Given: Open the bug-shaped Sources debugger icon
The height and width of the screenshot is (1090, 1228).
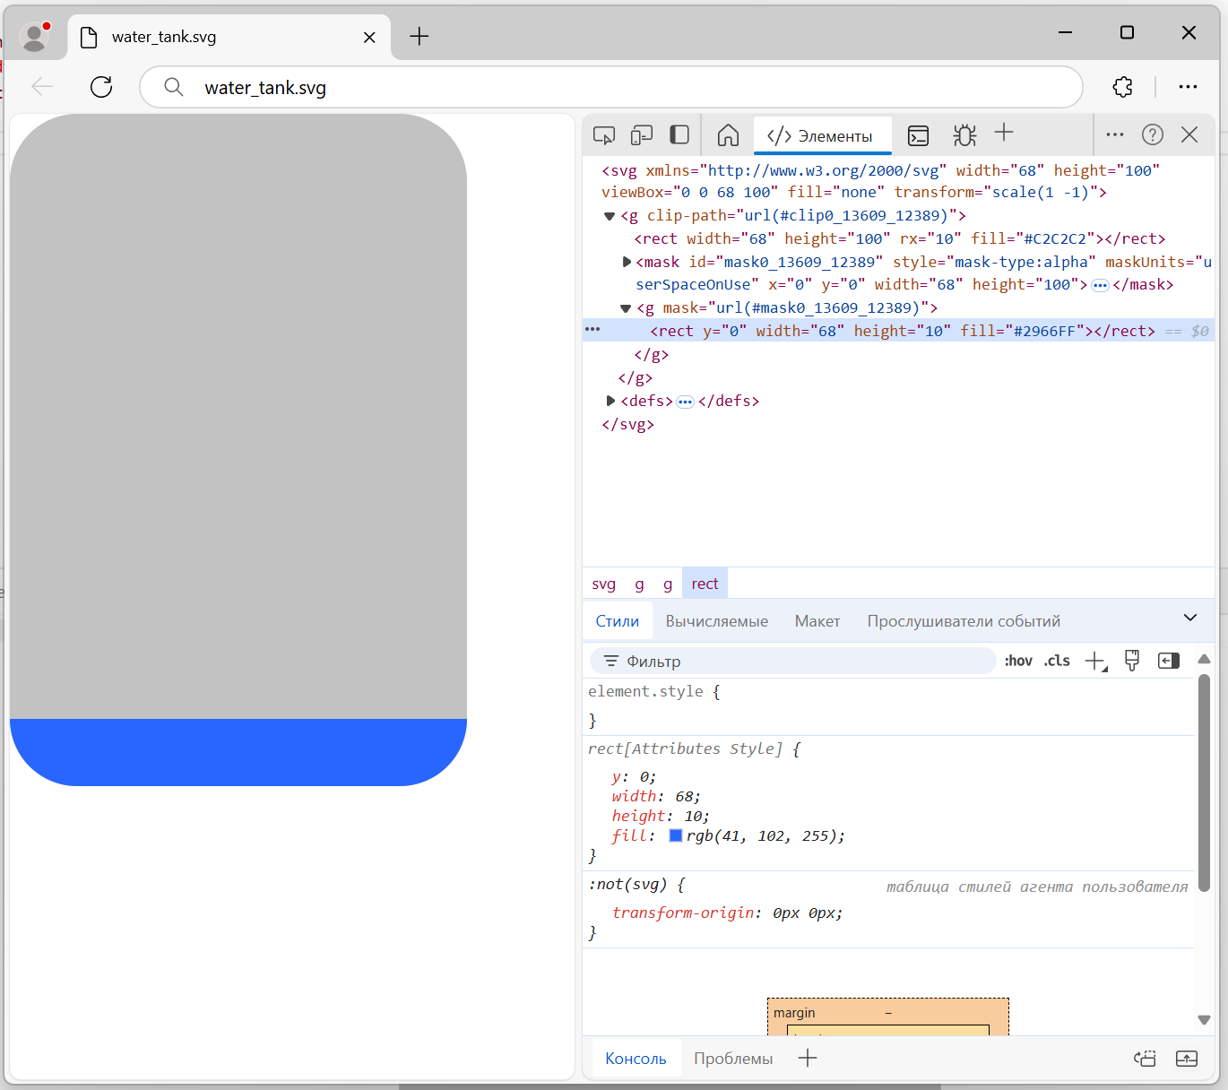Looking at the screenshot, I should (964, 135).
